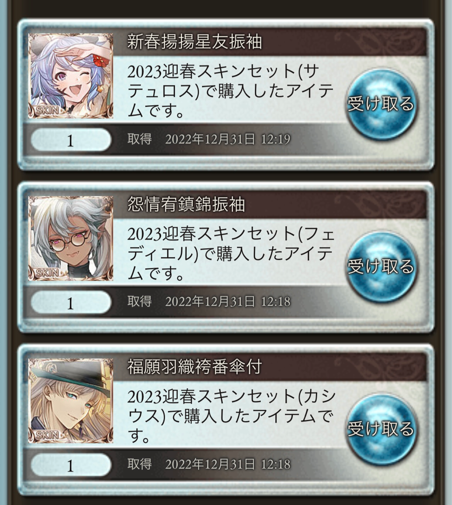Tap the Cassius skin portrait with hat
The image size is (452, 505).
point(71,401)
